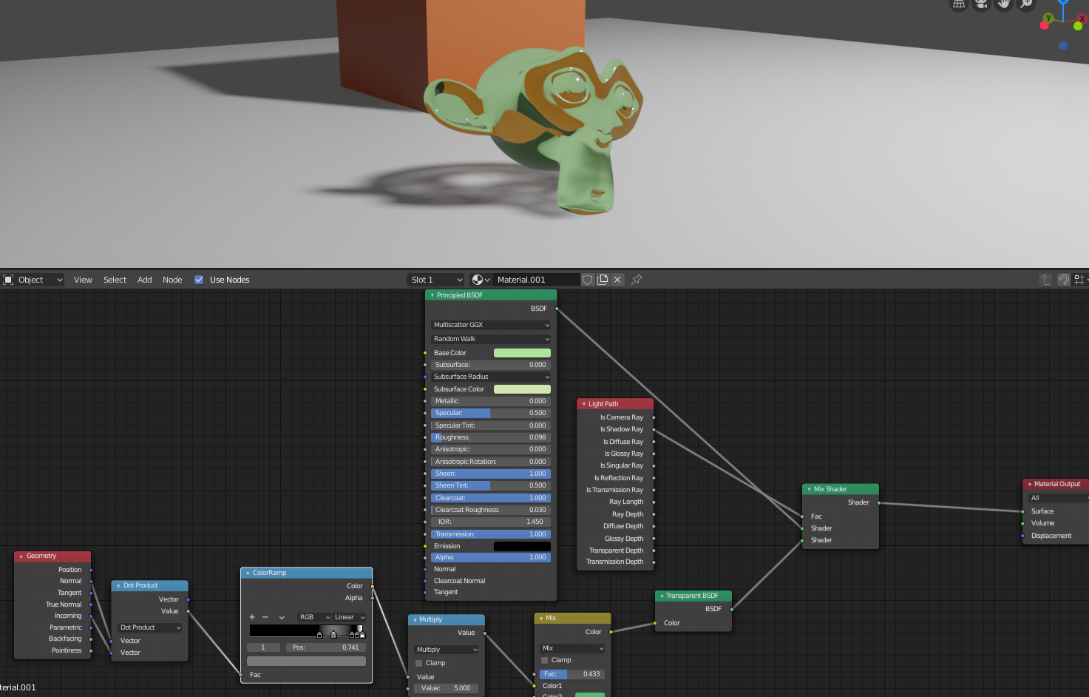Viewport: 1089px width, 697px height.
Task: Open the Slot 1 dropdown
Action: (x=437, y=280)
